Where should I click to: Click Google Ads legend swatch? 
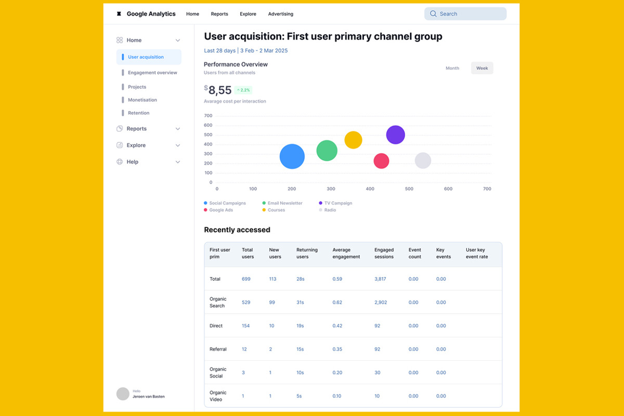point(206,210)
